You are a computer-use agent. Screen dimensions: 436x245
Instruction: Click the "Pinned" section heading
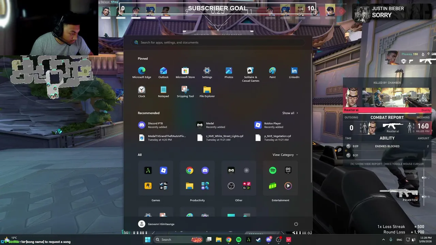143,59
